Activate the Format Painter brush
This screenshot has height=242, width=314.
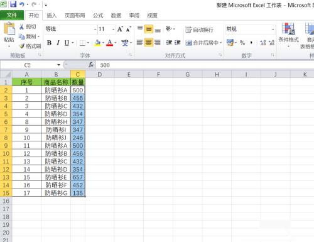tap(21, 46)
